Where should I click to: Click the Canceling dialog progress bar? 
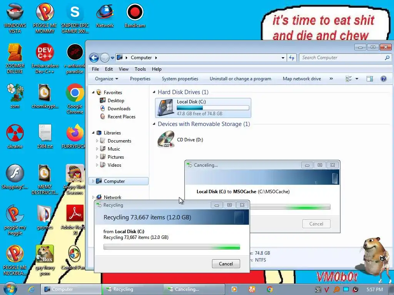[x=290, y=207]
